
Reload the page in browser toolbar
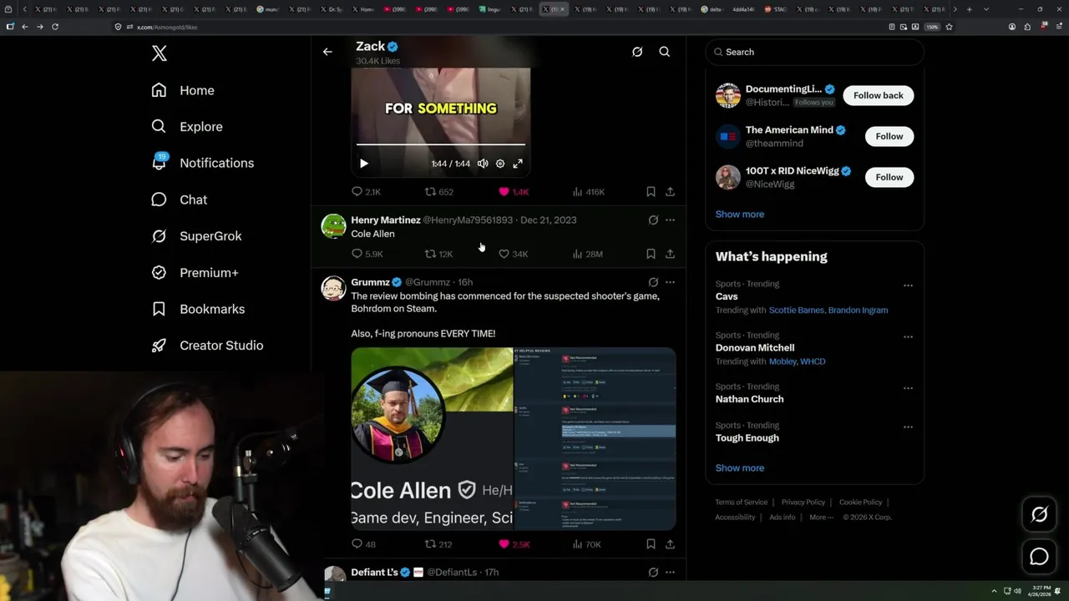pyautogui.click(x=55, y=27)
